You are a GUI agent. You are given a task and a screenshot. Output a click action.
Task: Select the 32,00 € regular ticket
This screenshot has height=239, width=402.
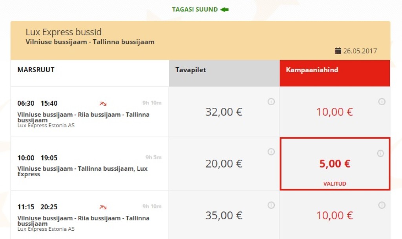pos(224,112)
